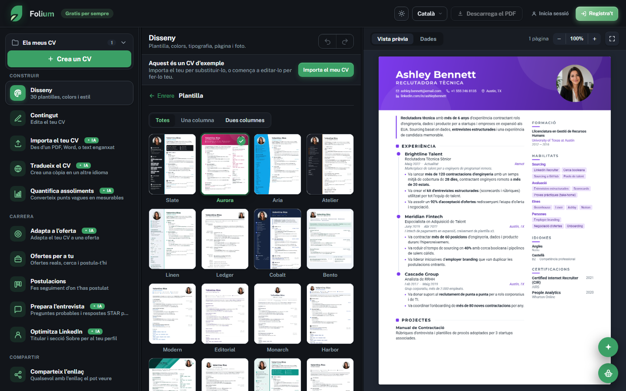Choose the Cobalt template thumbnail
The height and width of the screenshot is (391, 626).
[277, 239]
